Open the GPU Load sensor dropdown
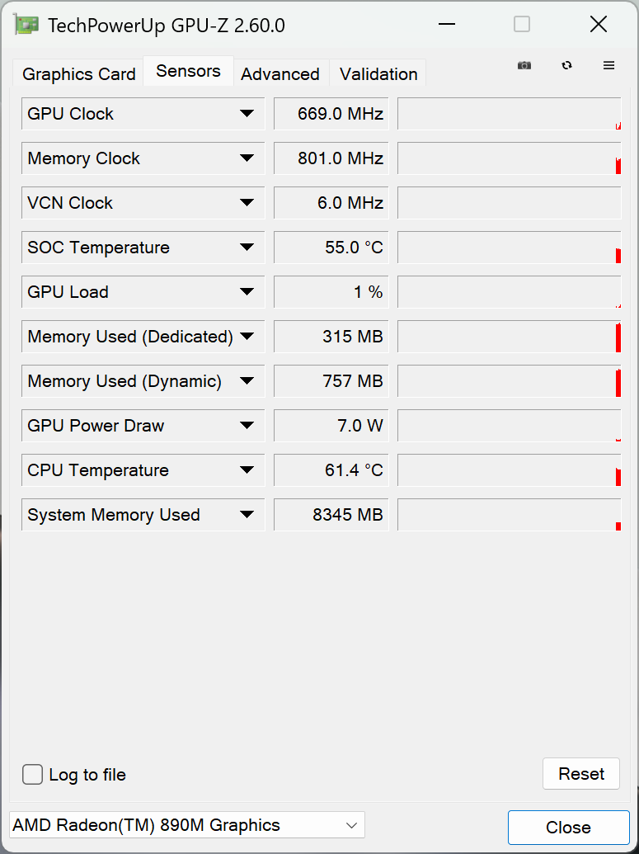Viewport: 639px width, 854px height. point(247,291)
